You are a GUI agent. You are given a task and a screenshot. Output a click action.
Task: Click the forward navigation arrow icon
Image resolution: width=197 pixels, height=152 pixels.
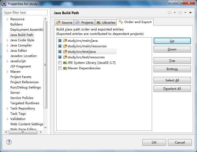point(180,13)
